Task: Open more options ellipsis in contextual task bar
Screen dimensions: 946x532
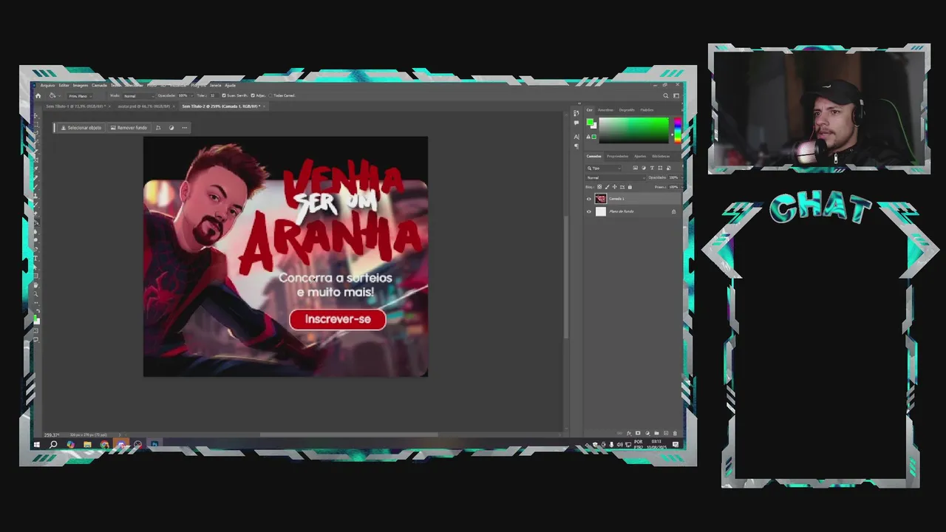Action: [185, 128]
